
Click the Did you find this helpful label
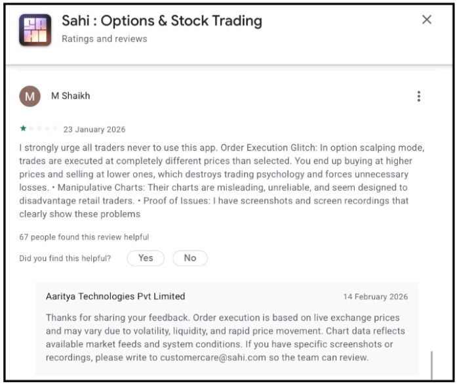coord(65,259)
